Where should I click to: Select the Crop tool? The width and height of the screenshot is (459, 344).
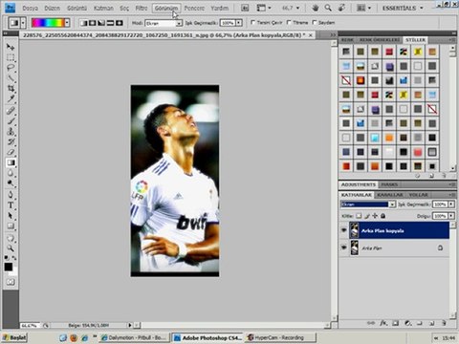[x=11, y=88]
